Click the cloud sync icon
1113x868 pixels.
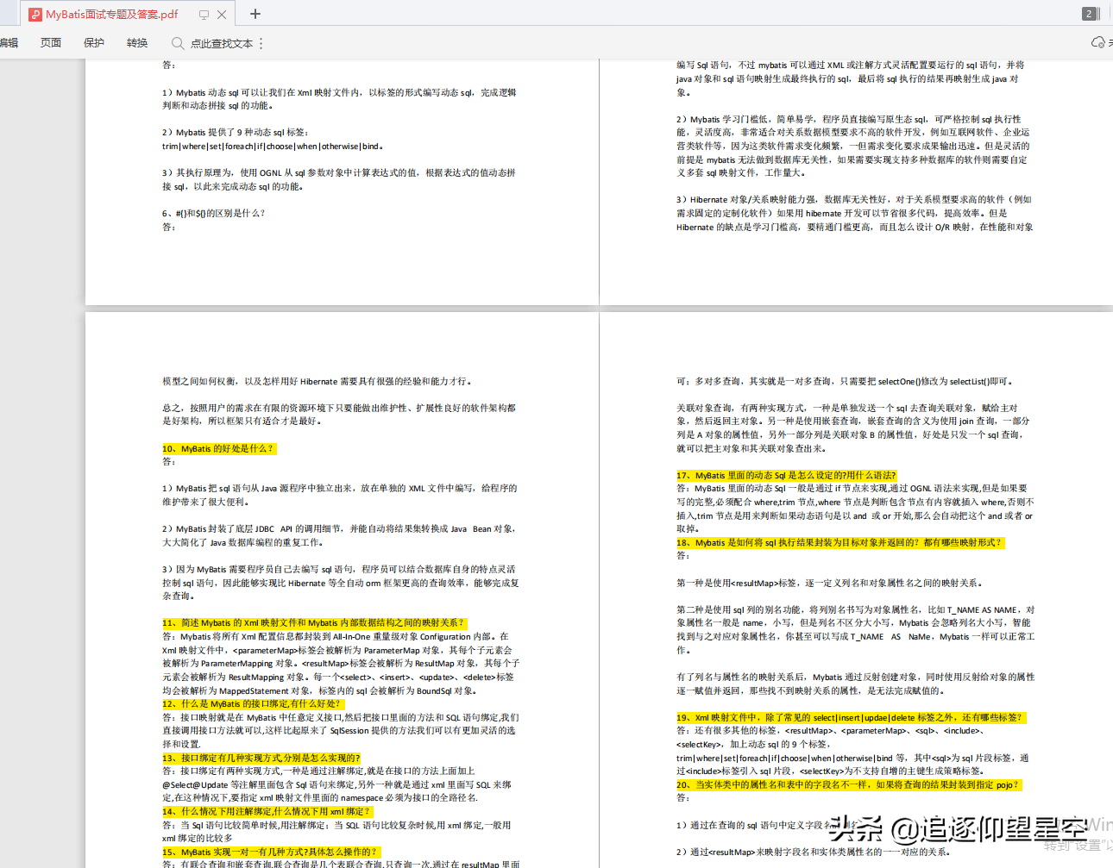(1098, 42)
